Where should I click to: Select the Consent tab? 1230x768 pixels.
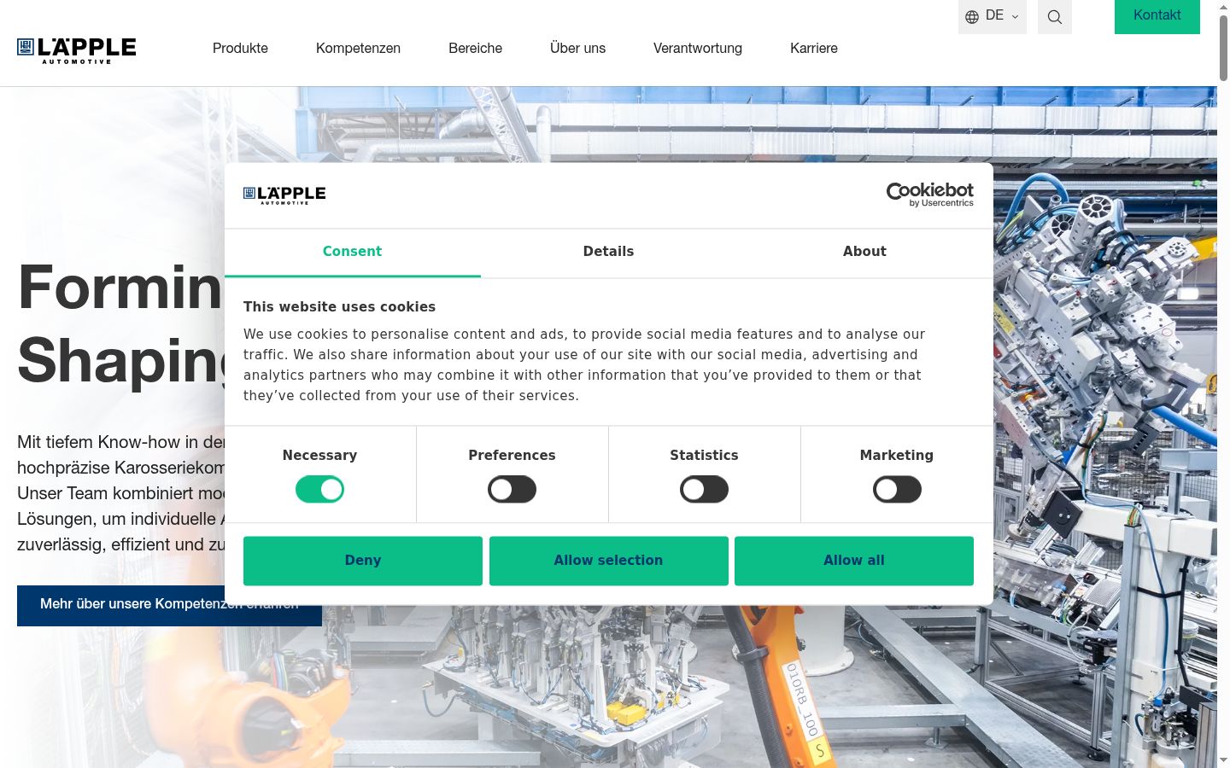tap(352, 252)
